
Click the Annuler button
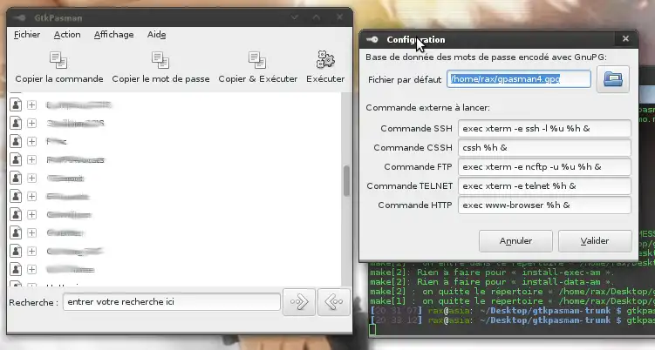coord(515,240)
